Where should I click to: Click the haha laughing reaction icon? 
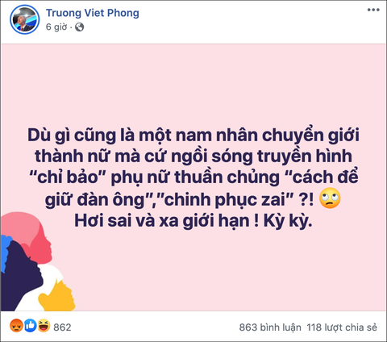click(x=44, y=325)
